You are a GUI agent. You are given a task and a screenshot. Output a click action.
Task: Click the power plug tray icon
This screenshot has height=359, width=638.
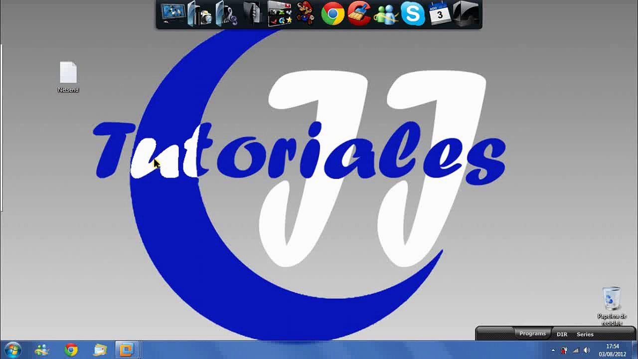point(564,351)
